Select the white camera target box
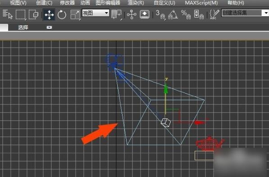 [166, 123]
